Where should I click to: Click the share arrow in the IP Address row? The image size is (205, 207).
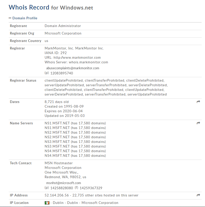pyautogui.click(x=198, y=195)
